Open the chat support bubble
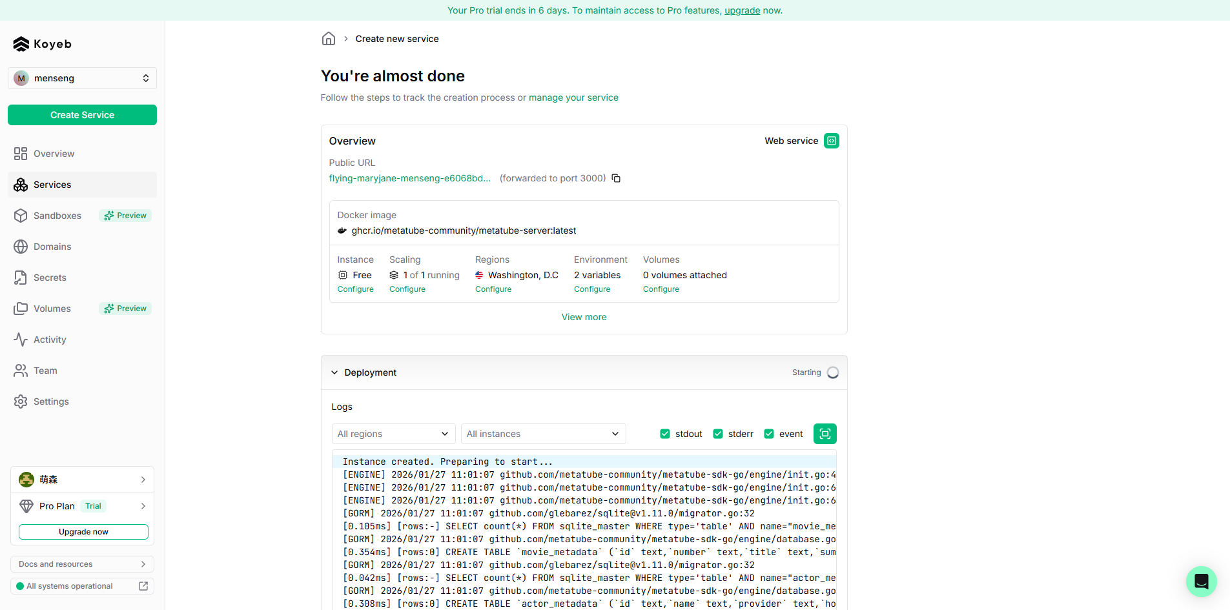 1201,581
